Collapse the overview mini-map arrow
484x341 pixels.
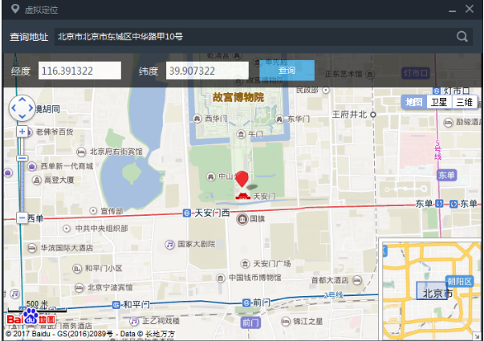pyautogui.click(x=478, y=336)
